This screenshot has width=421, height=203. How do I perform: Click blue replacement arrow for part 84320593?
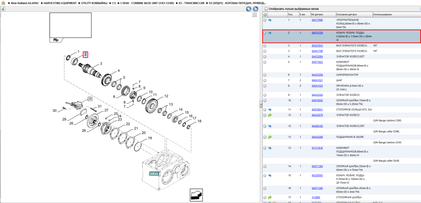(x=270, y=176)
